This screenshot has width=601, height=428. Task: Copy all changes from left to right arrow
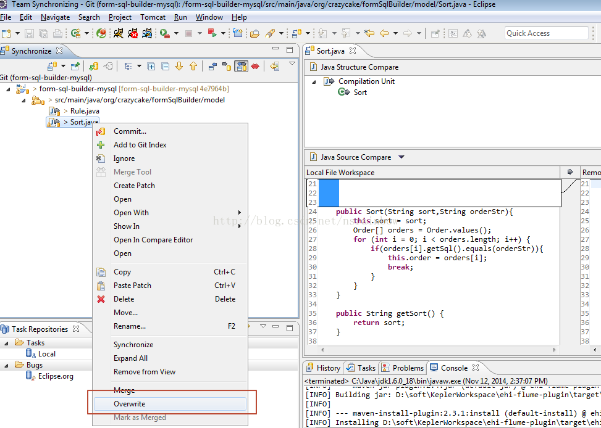570,172
